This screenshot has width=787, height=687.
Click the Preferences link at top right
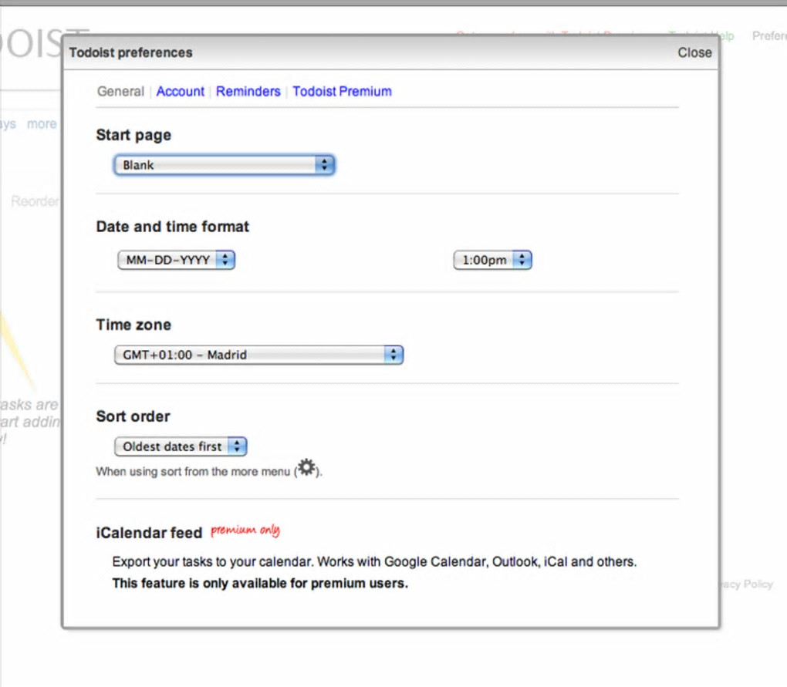click(x=768, y=36)
